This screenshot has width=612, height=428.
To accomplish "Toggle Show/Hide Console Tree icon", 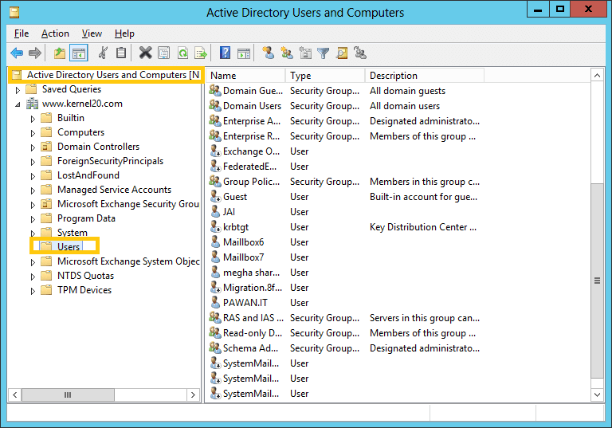I will pyautogui.click(x=79, y=53).
